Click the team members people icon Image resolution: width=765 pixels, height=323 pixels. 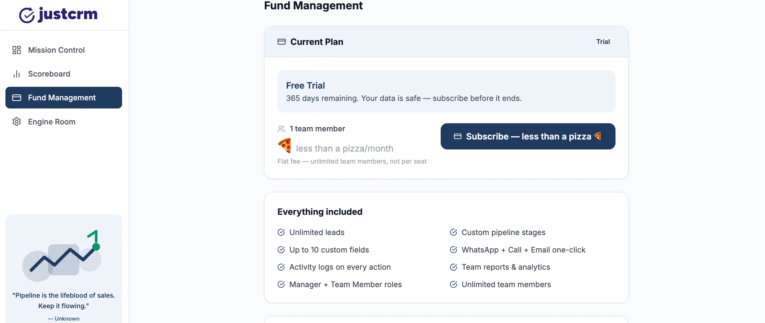tap(281, 129)
